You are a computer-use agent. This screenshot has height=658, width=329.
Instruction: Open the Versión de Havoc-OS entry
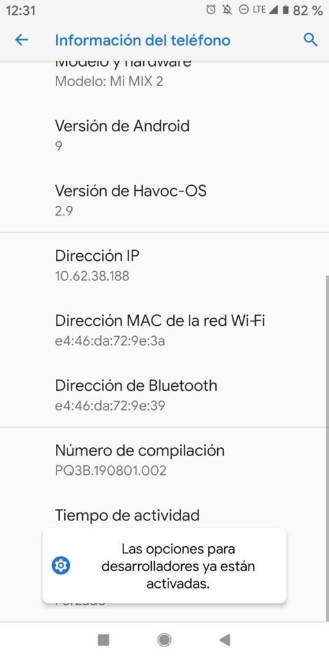tap(164, 200)
